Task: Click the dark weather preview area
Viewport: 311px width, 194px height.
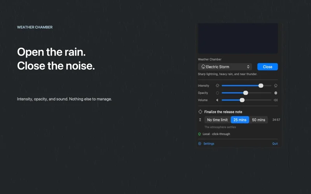Action: (238, 38)
